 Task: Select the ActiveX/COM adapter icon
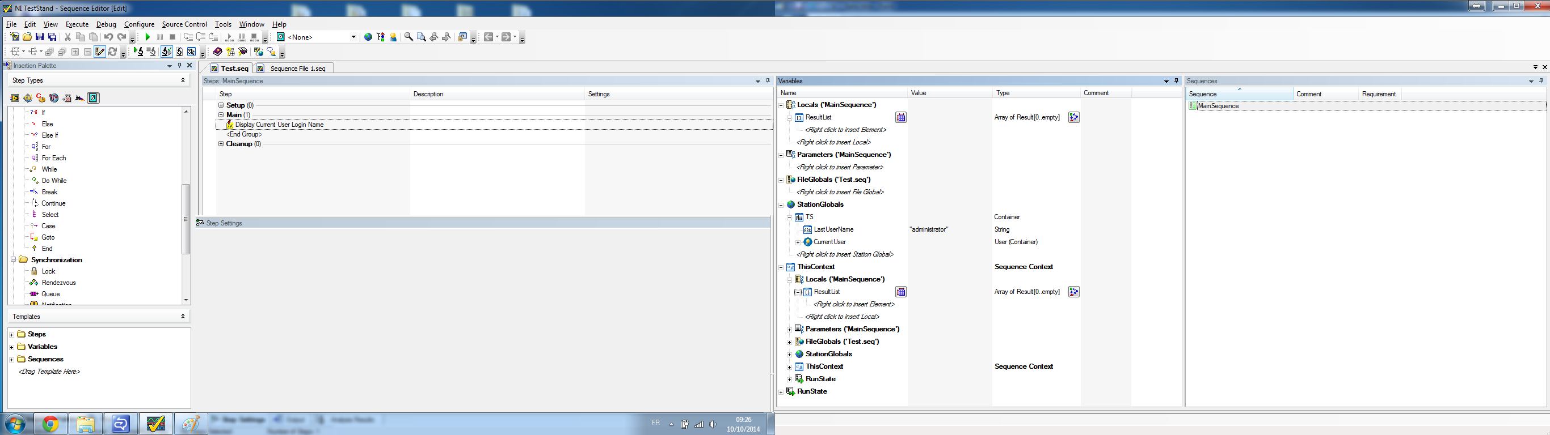(x=67, y=98)
